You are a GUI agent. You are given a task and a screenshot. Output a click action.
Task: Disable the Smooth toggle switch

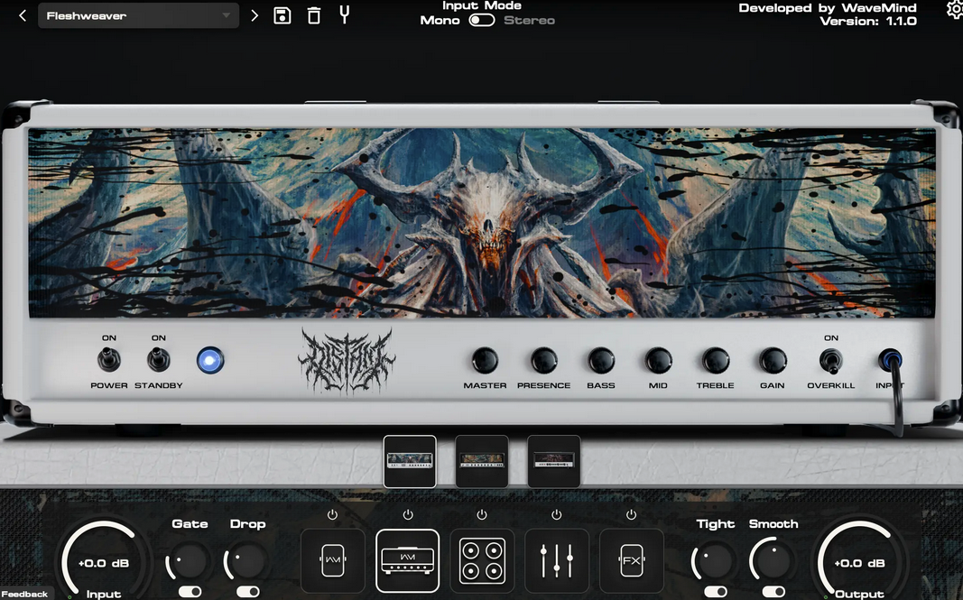tap(773, 592)
